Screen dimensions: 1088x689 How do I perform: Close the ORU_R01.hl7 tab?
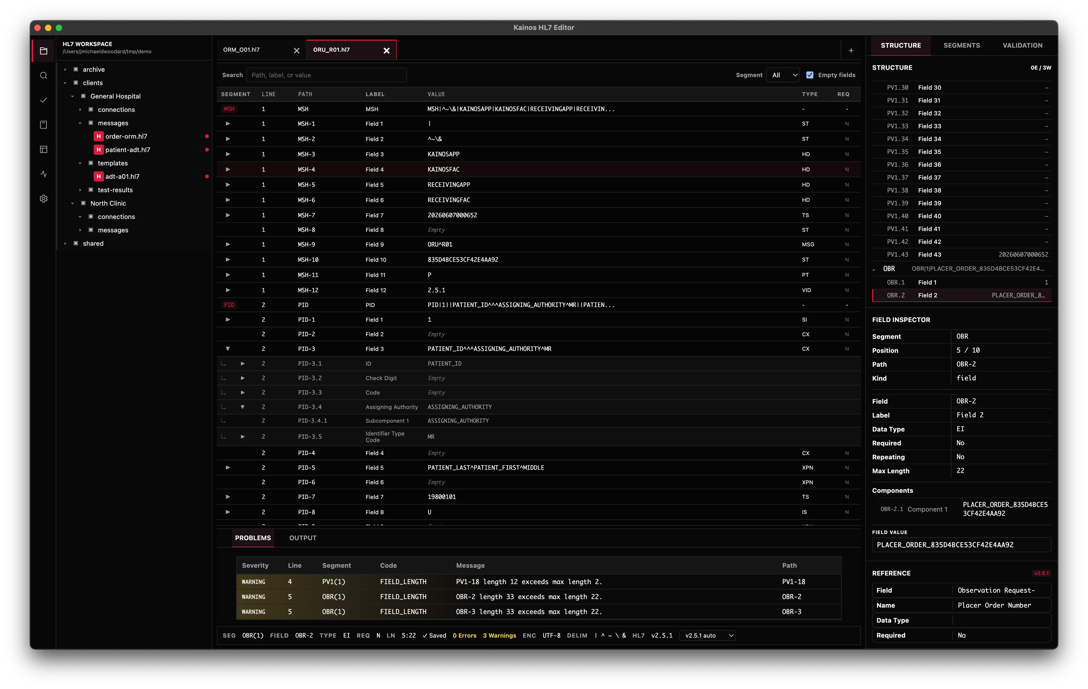[386, 51]
